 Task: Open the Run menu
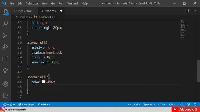pos(61,3)
